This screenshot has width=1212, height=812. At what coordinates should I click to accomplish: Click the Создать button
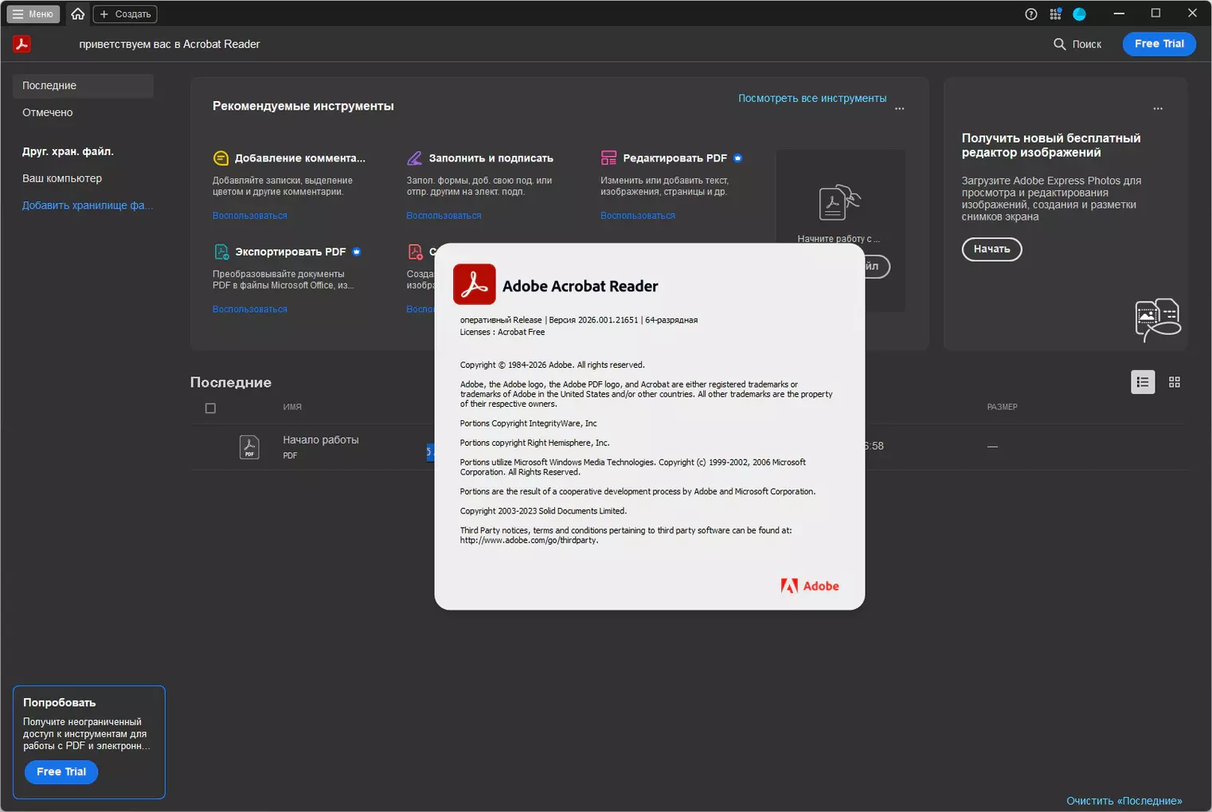(125, 14)
